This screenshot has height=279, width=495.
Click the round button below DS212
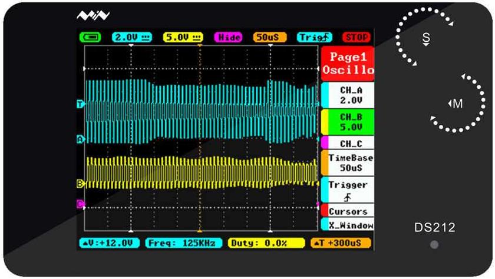pos(434,245)
